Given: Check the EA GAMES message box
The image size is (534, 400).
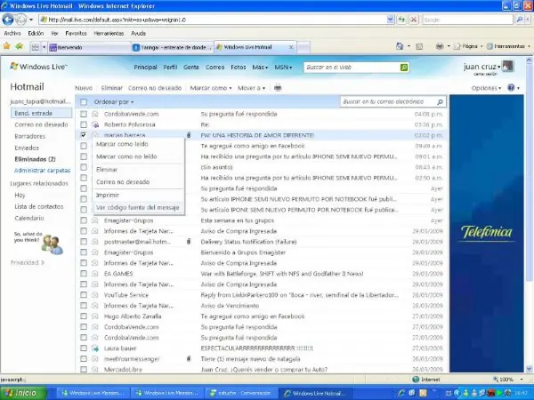Looking at the screenshot, I should point(84,274).
